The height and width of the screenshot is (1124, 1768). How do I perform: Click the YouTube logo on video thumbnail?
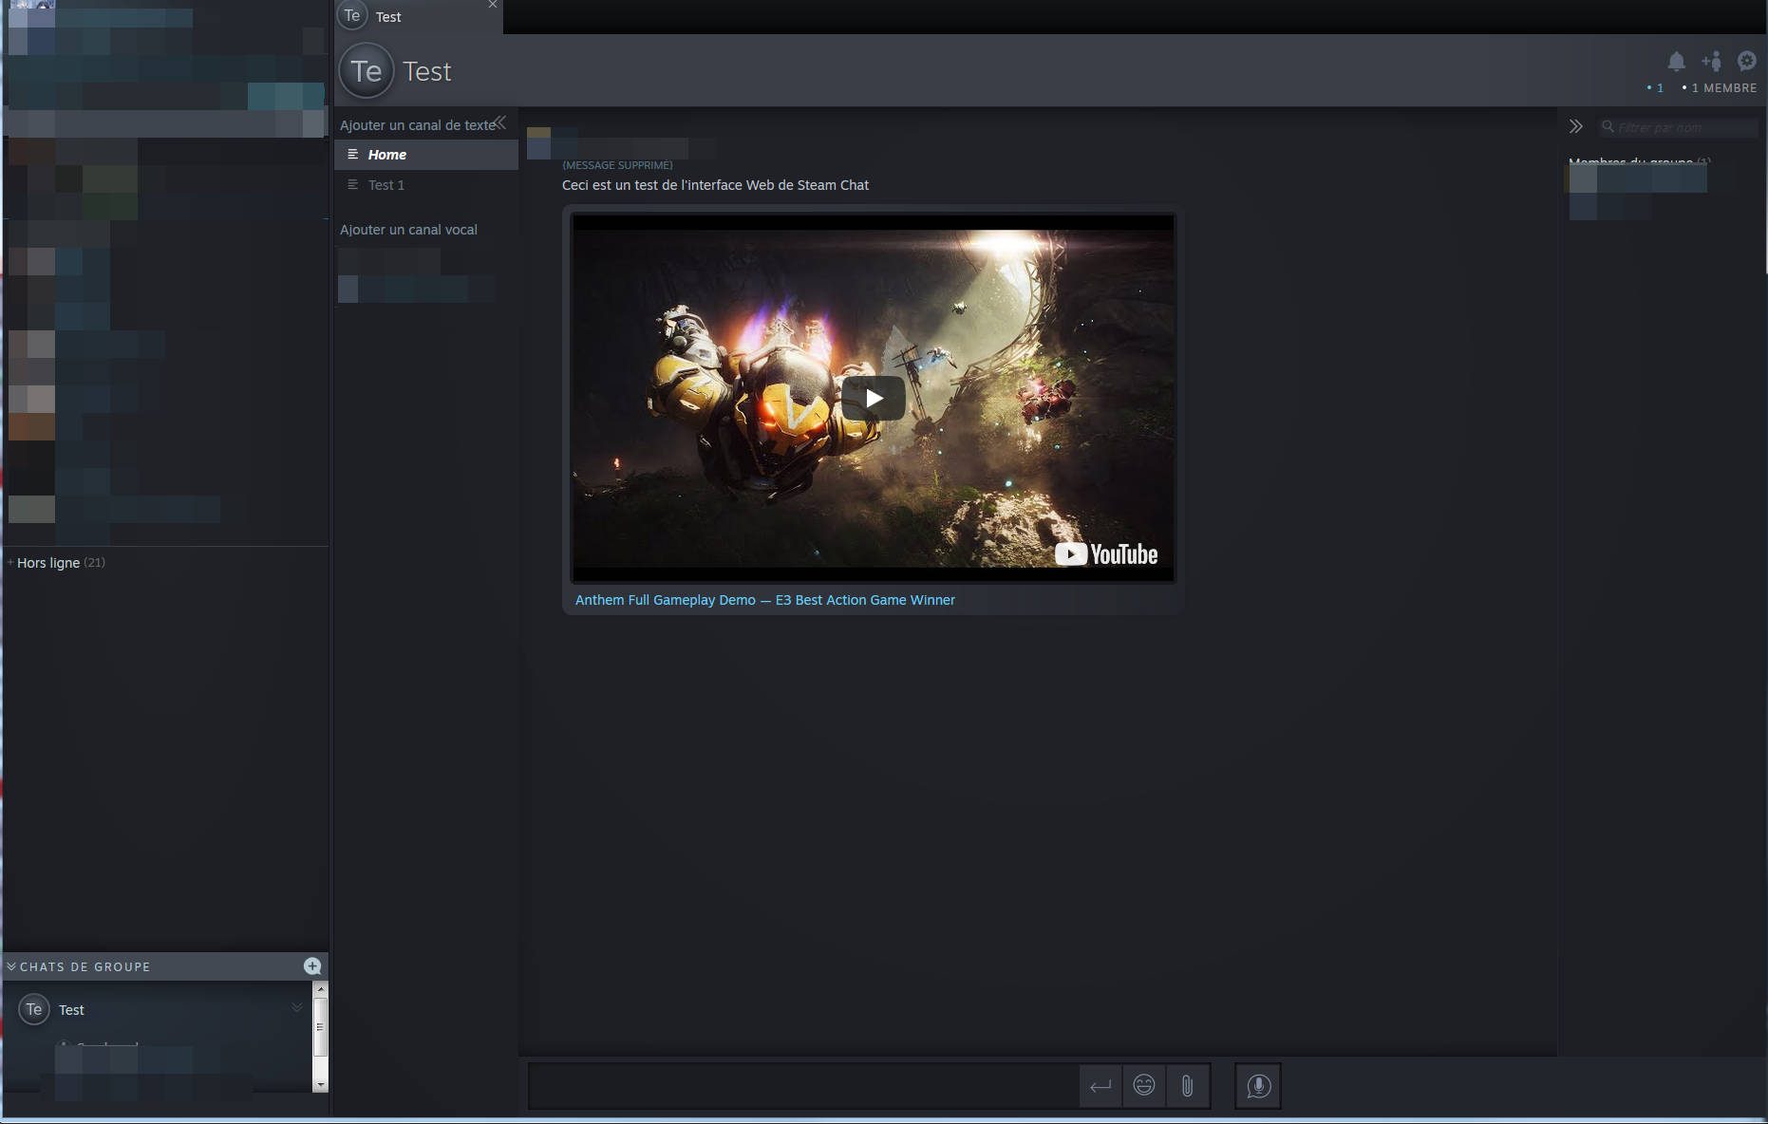click(x=1106, y=554)
